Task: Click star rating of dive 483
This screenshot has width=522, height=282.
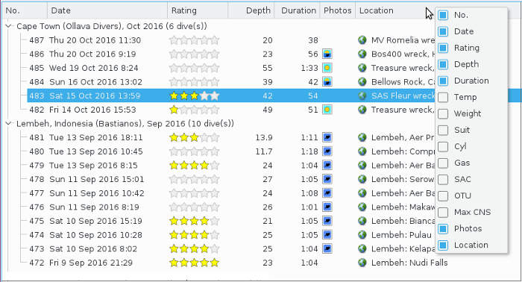Action: point(194,96)
